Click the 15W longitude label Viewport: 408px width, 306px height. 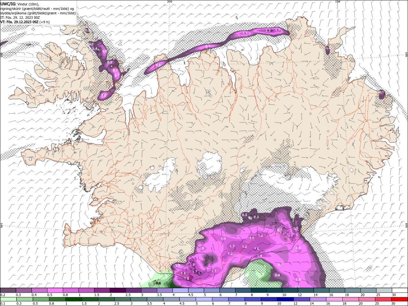(338, 2)
